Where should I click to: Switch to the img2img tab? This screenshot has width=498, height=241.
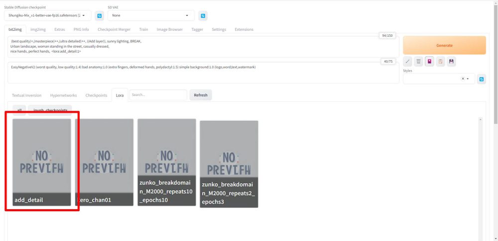click(x=38, y=29)
